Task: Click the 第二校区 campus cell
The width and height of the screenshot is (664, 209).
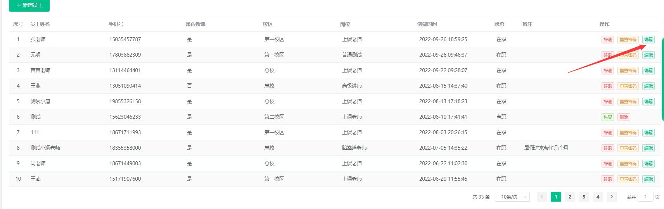Action: (274, 117)
